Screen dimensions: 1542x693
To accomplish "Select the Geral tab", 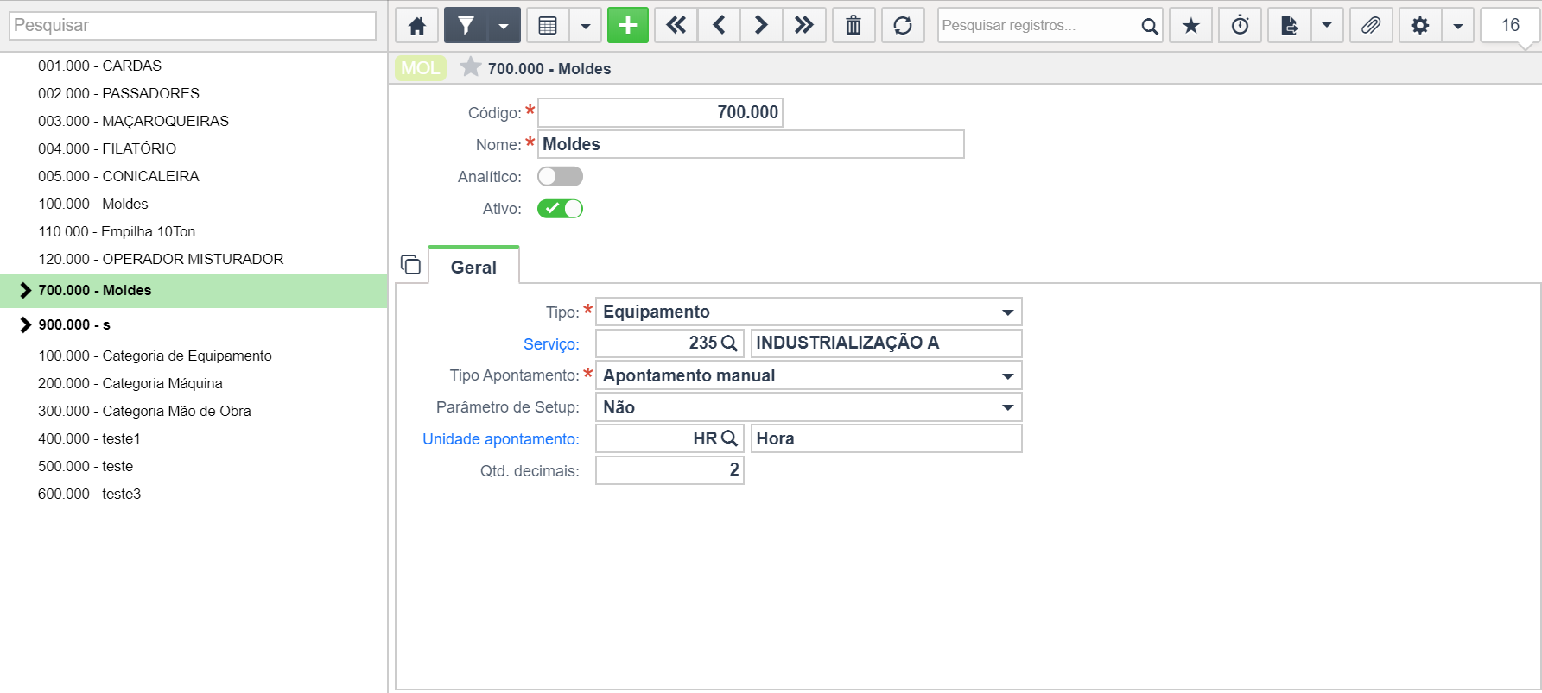I will (473, 267).
